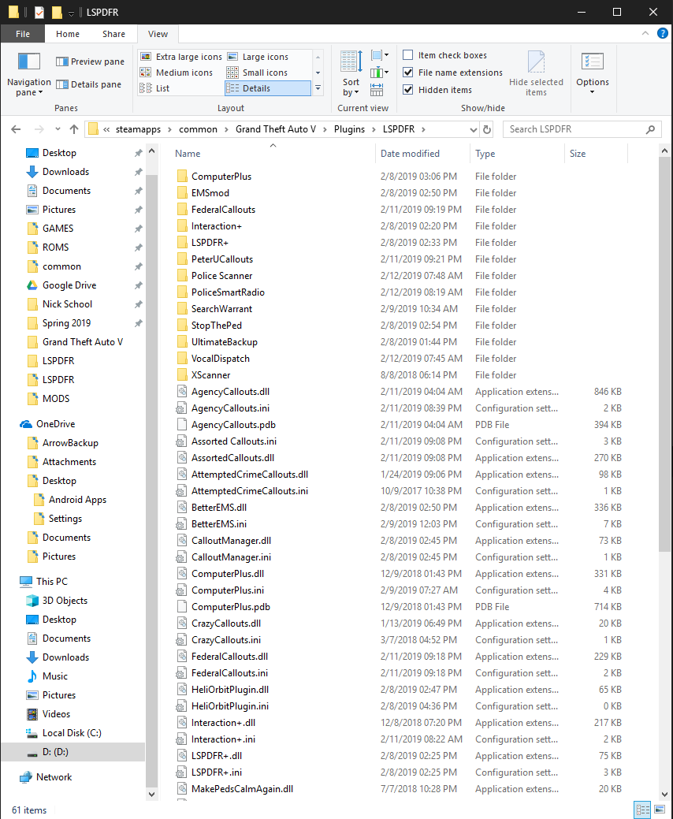Open the Group by dropdown icon
This screenshot has width=673, height=819.
380,55
